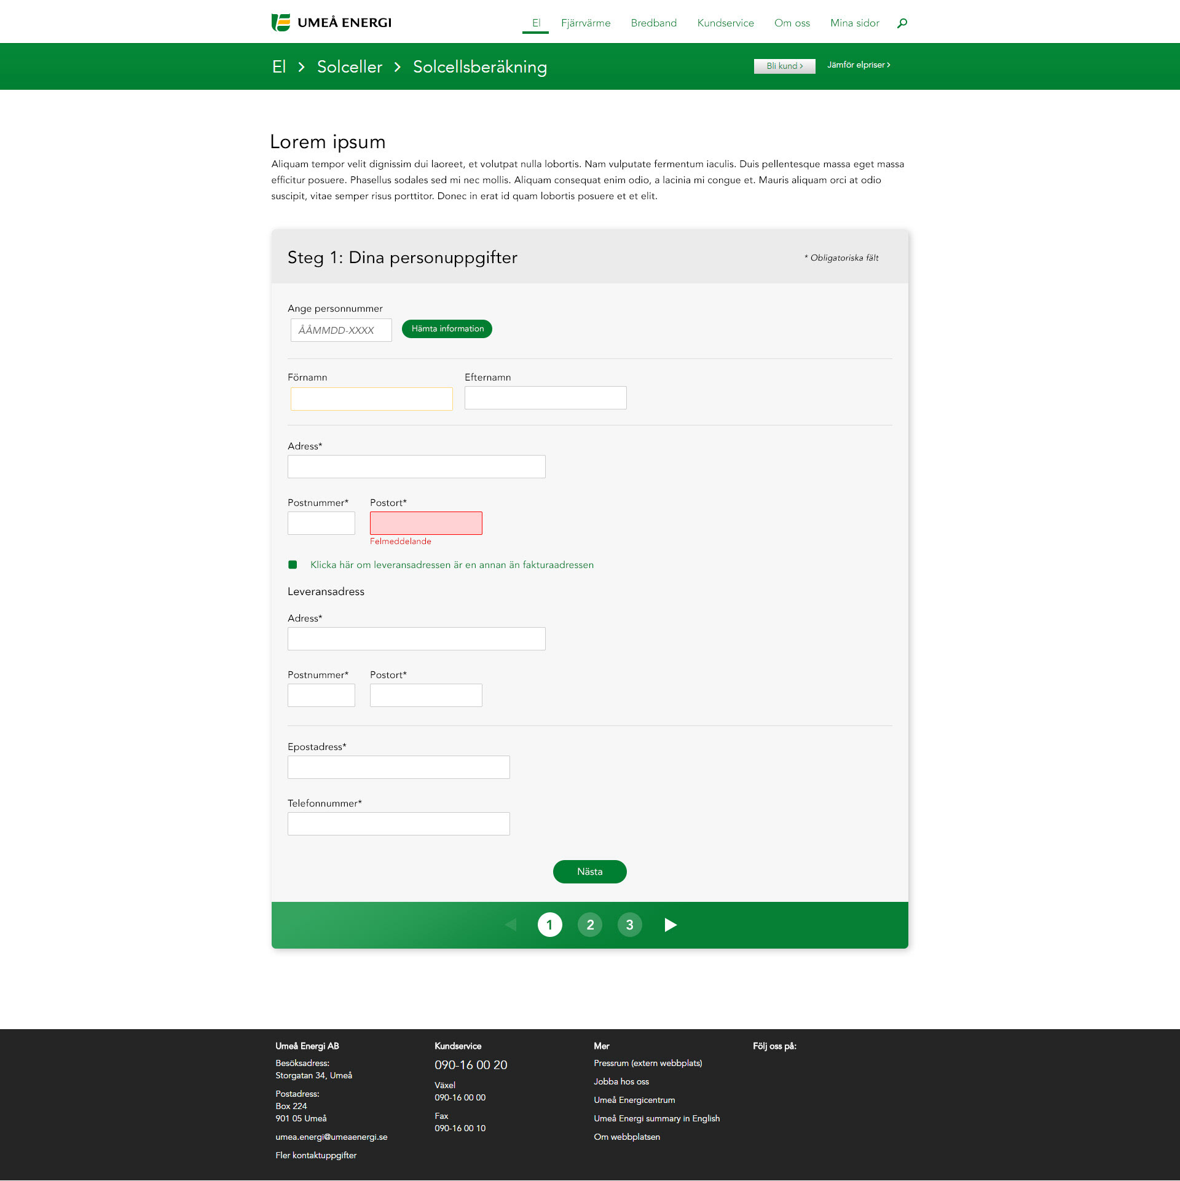Viewport: 1180px width, 1181px height.
Task: Click the previous step arrow
Action: coord(511,925)
